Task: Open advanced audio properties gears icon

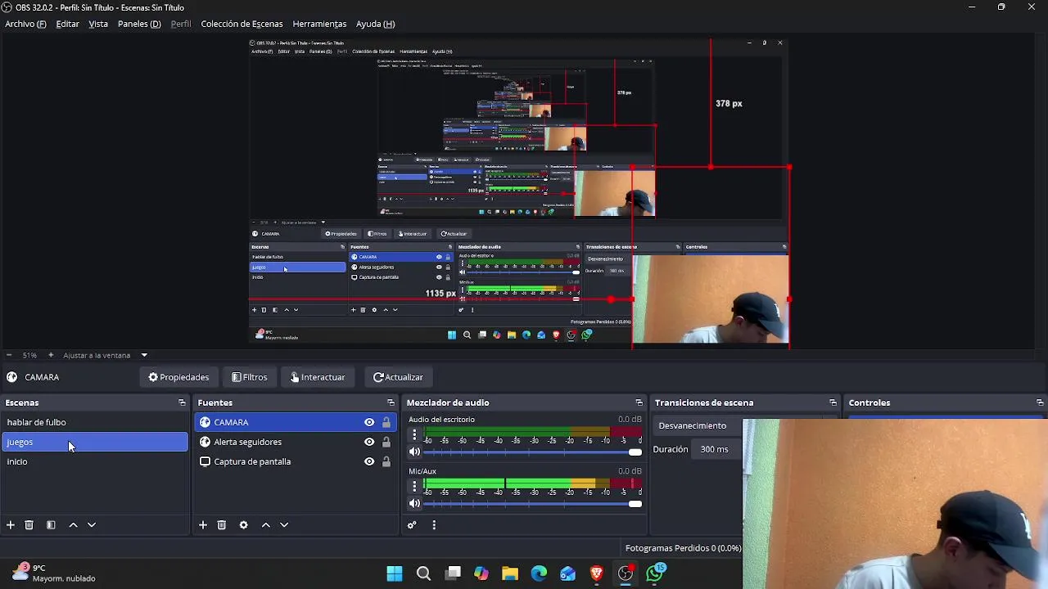Action: click(412, 525)
